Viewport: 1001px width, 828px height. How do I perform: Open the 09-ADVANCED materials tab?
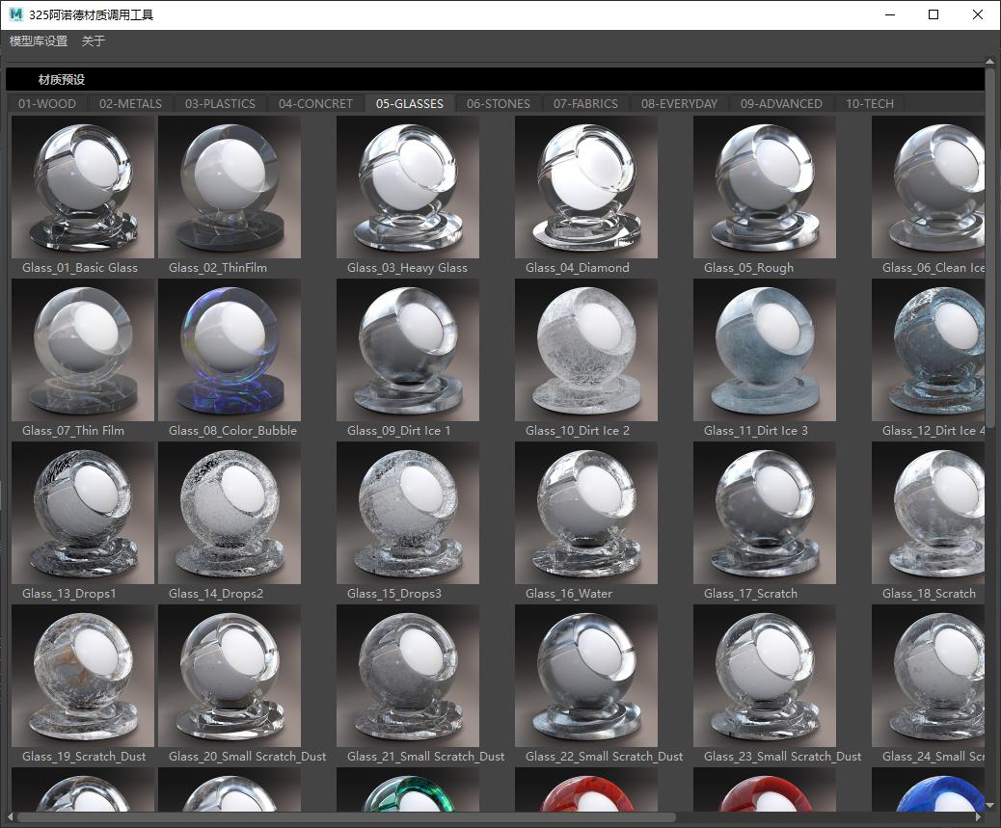(781, 104)
